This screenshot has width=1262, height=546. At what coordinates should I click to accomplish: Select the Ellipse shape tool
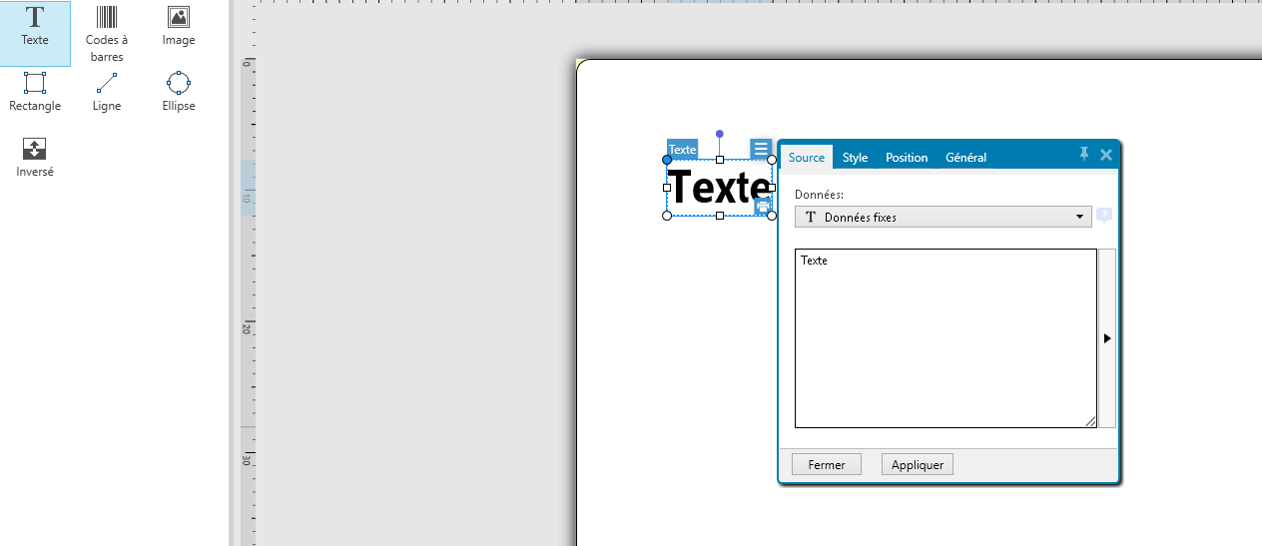(178, 92)
